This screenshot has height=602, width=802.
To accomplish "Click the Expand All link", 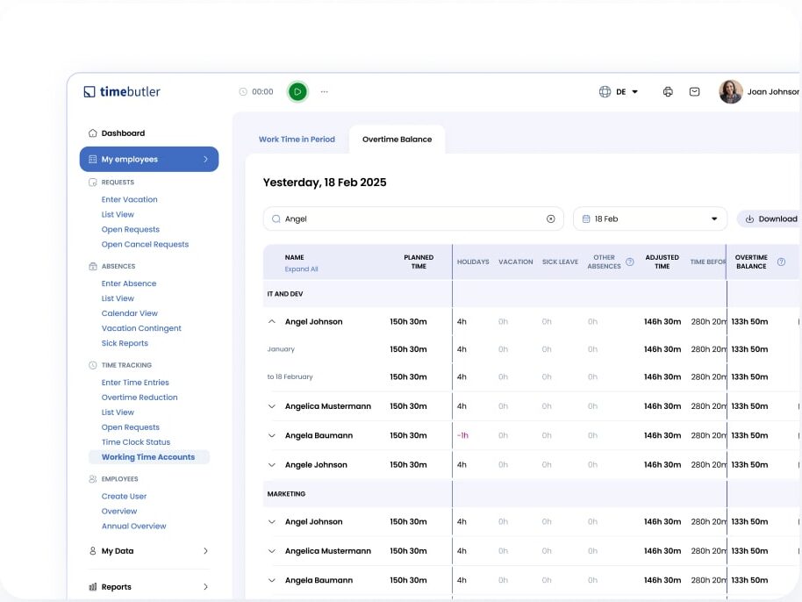I will 301,269.
